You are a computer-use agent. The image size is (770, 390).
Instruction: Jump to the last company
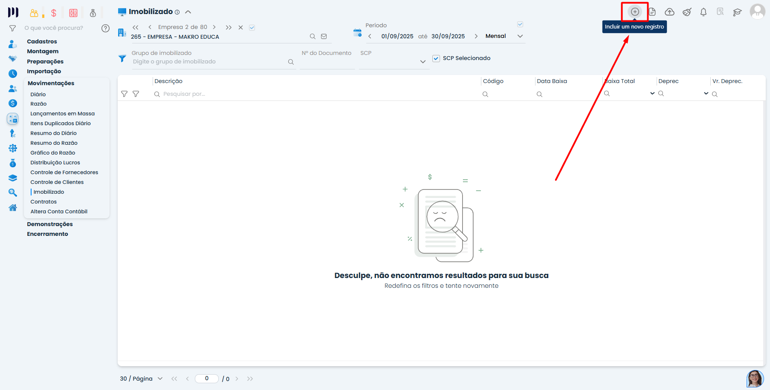point(229,28)
